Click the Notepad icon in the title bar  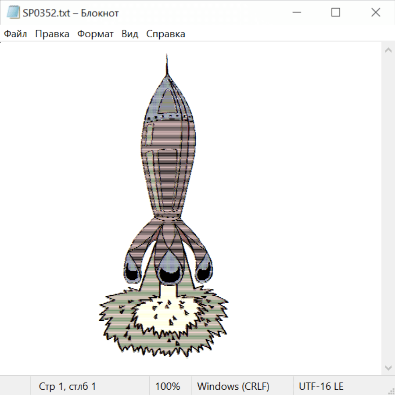(13, 13)
